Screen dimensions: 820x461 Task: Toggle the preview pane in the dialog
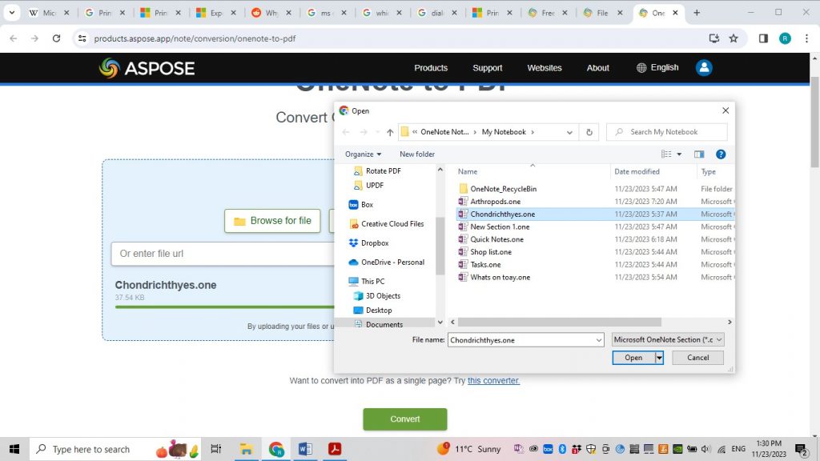699,154
